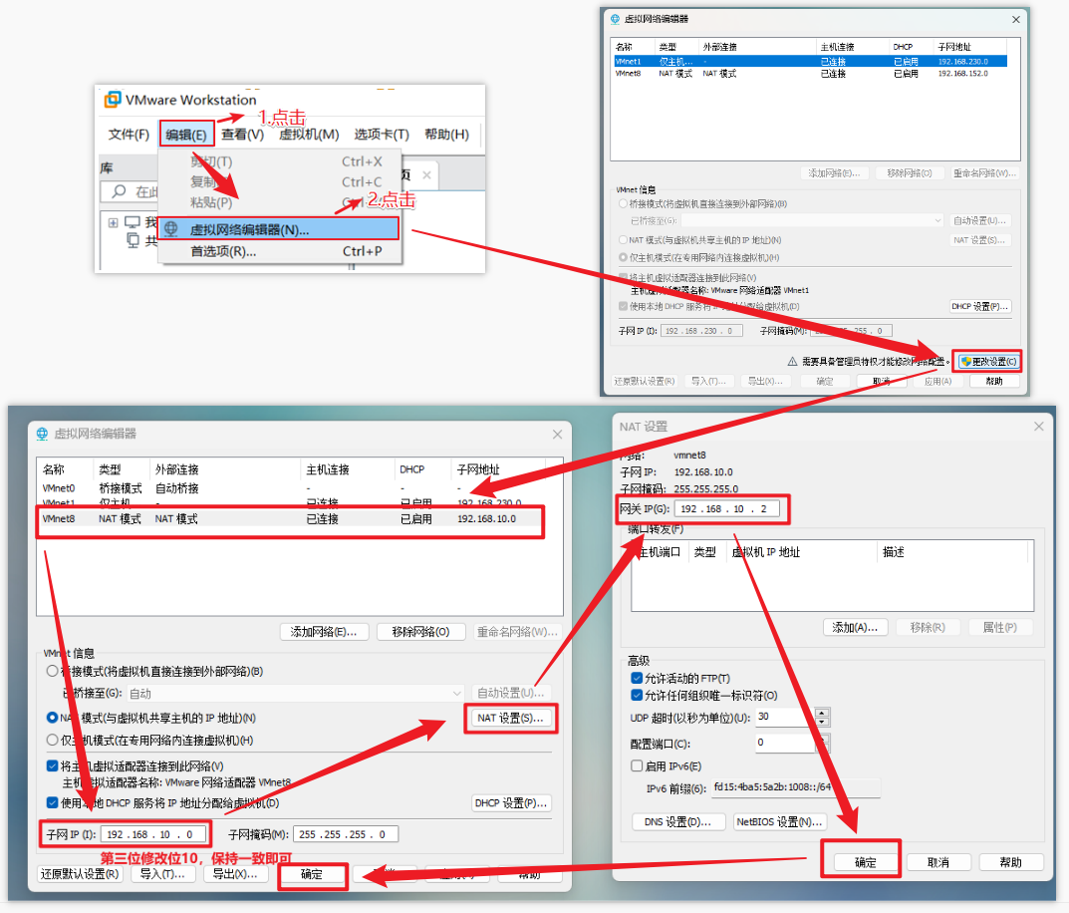Open DHCP 设置(P)... in the editor listing VMnet0
The height and width of the screenshot is (913, 1069).
click(x=511, y=803)
